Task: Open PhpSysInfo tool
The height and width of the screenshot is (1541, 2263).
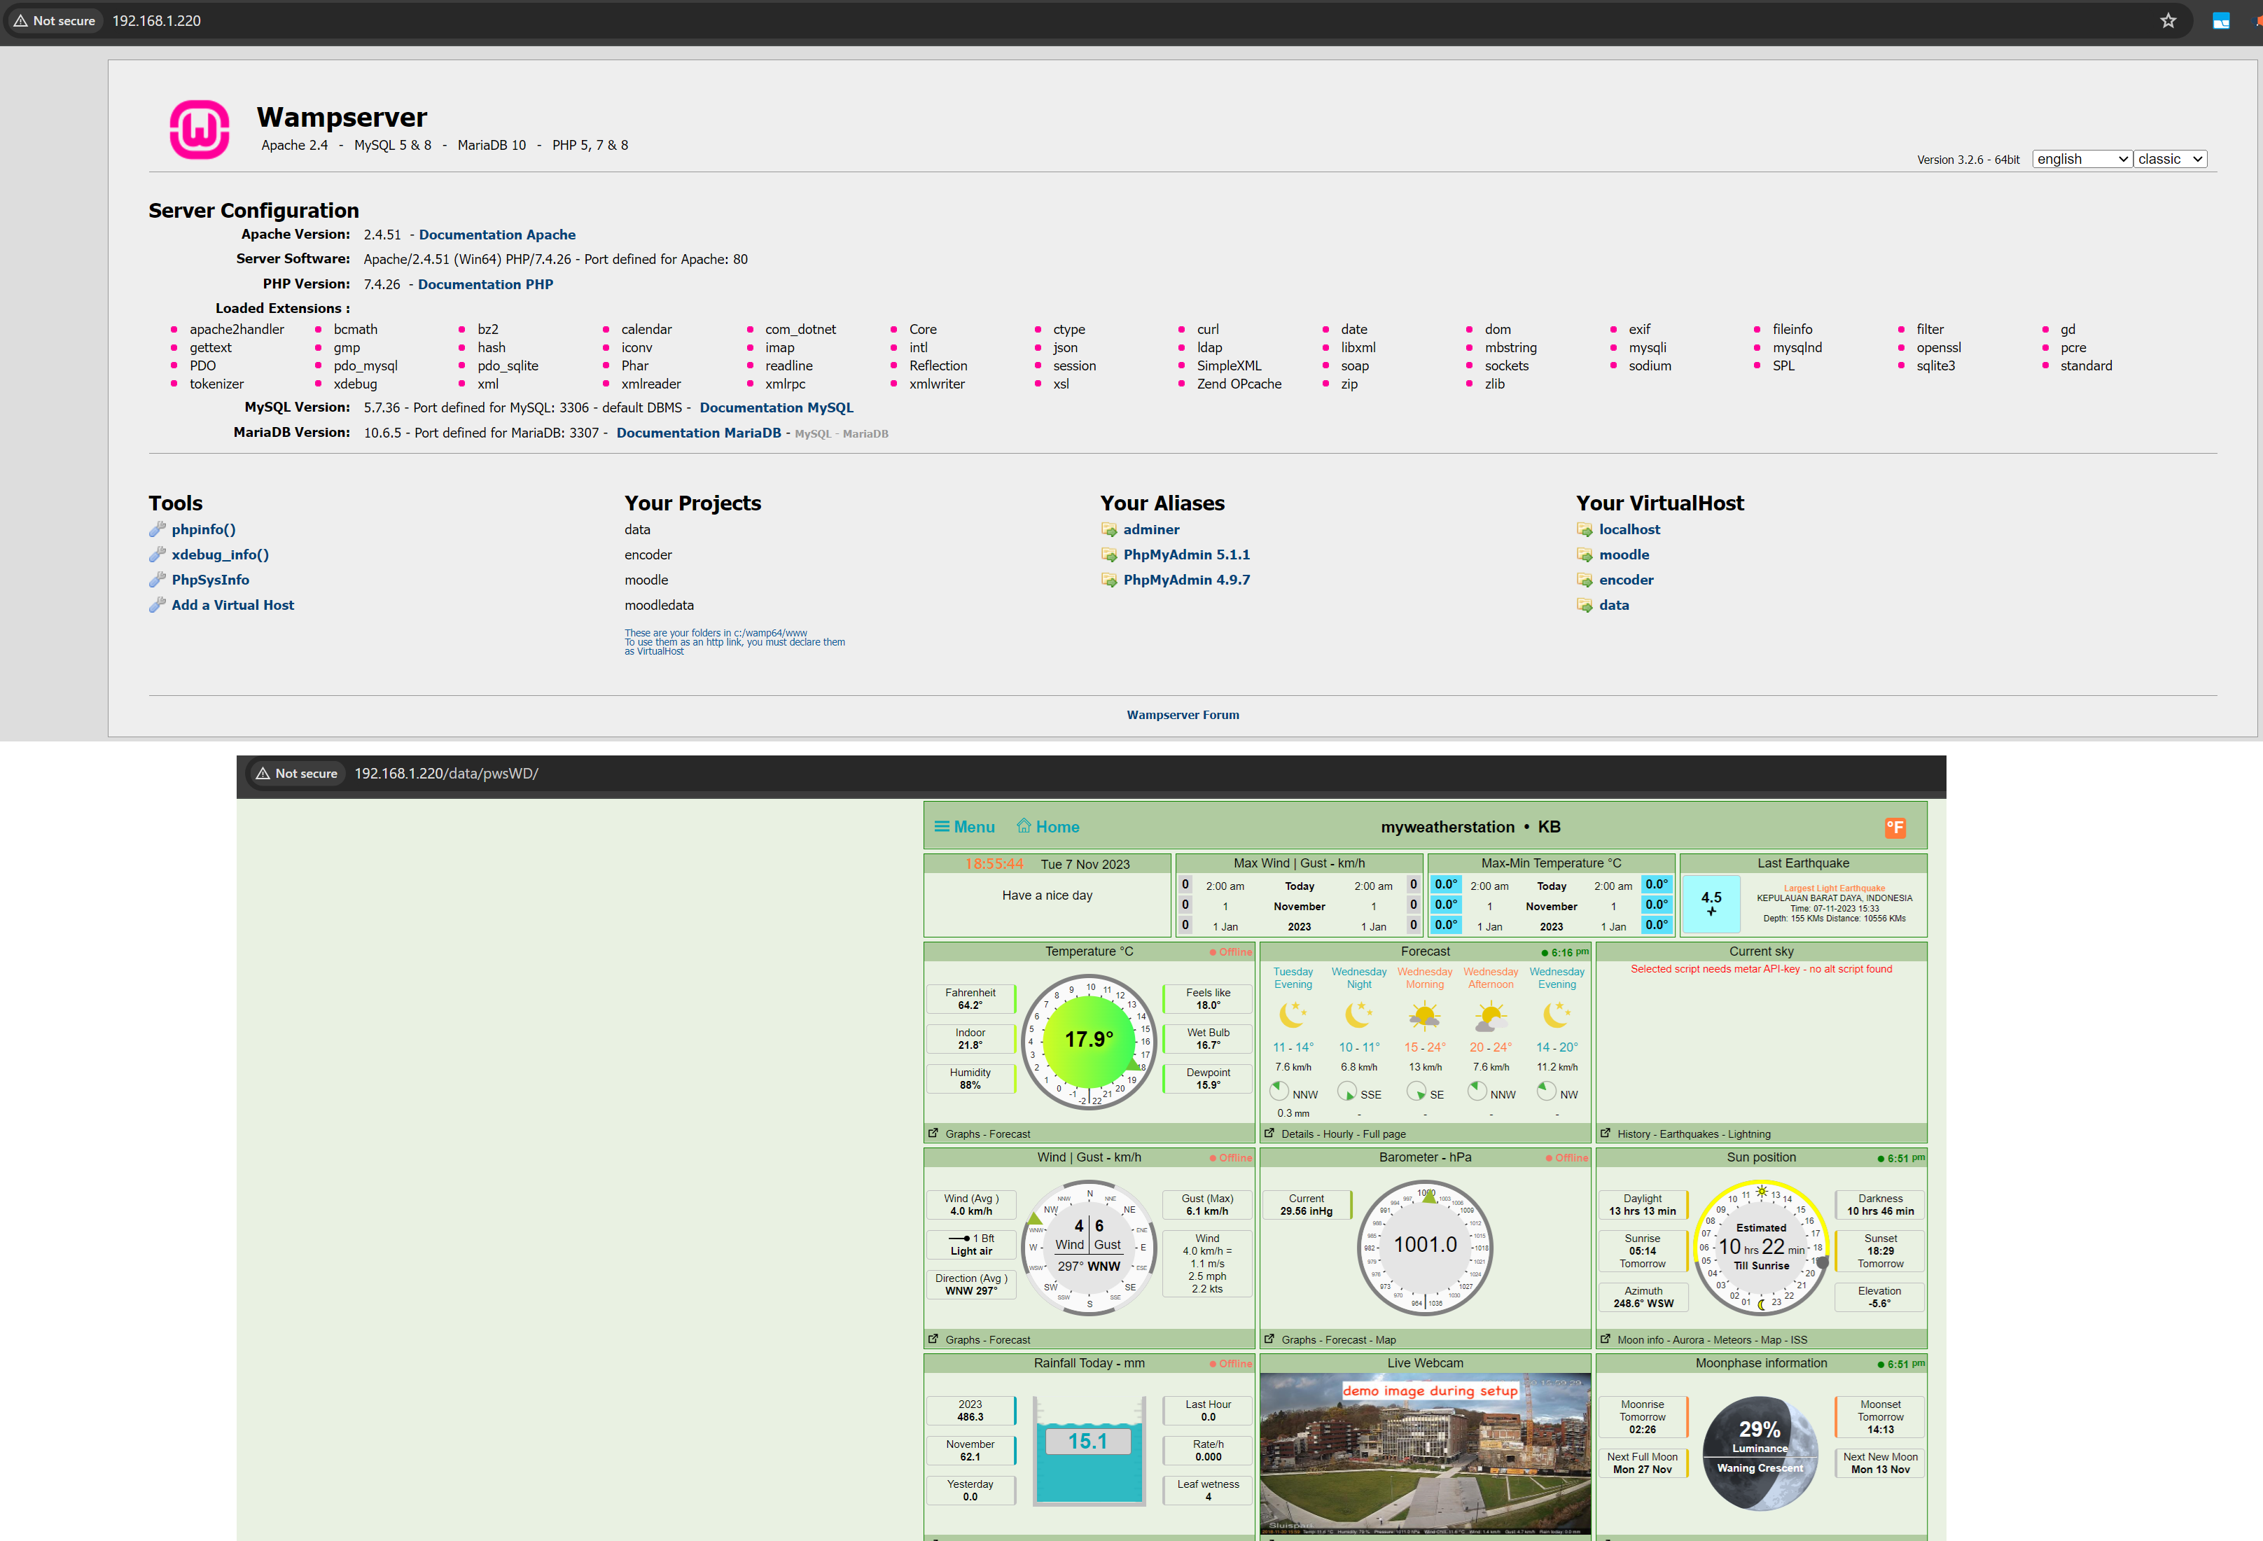Action: click(x=210, y=580)
